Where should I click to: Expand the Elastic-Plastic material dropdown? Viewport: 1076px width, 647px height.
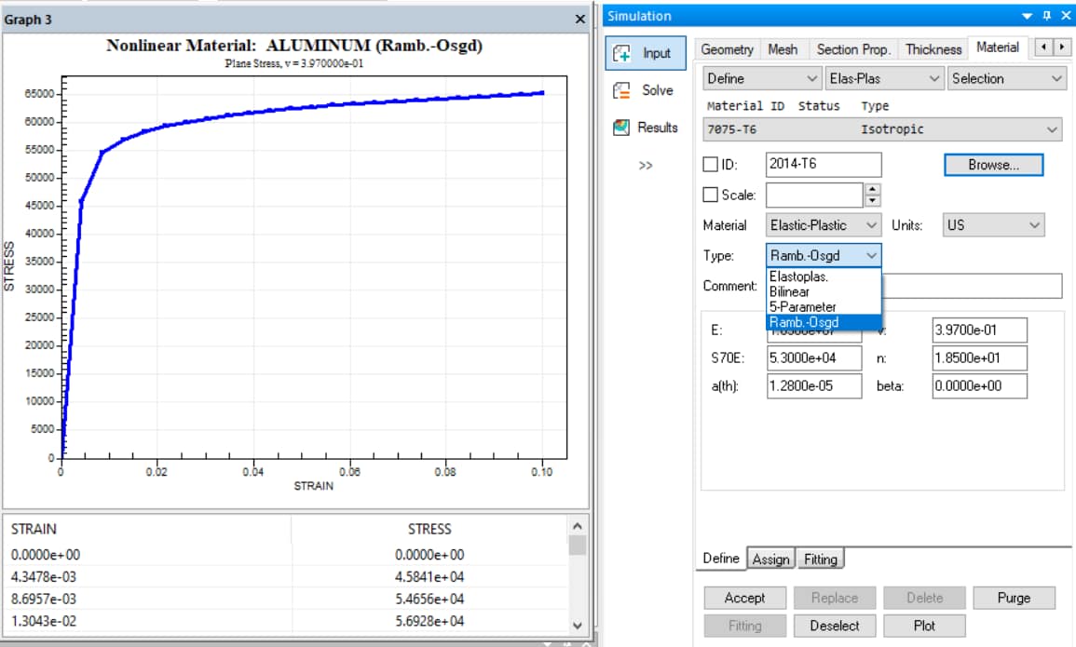click(824, 225)
